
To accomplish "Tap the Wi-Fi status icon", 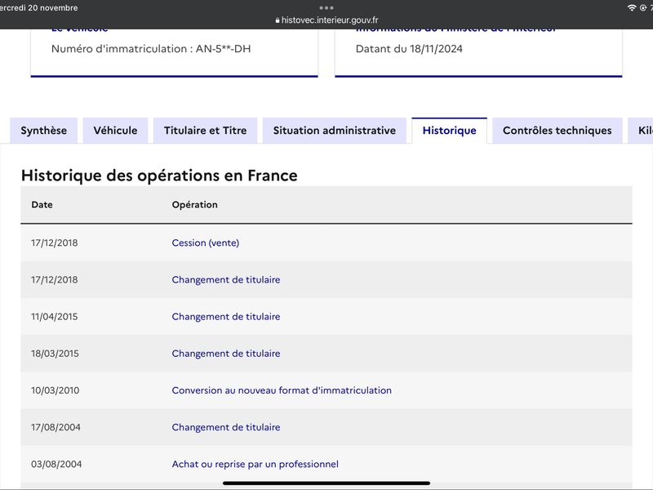I will point(632,7).
